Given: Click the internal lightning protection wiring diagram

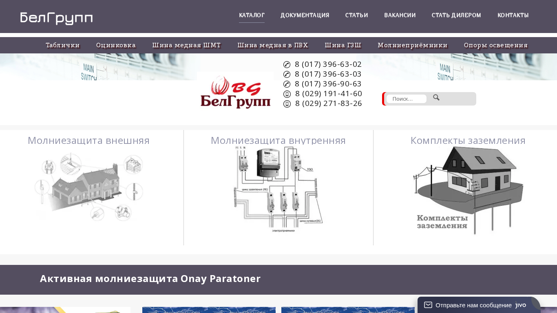Looking at the screenshot, I should tap(278, 190).
